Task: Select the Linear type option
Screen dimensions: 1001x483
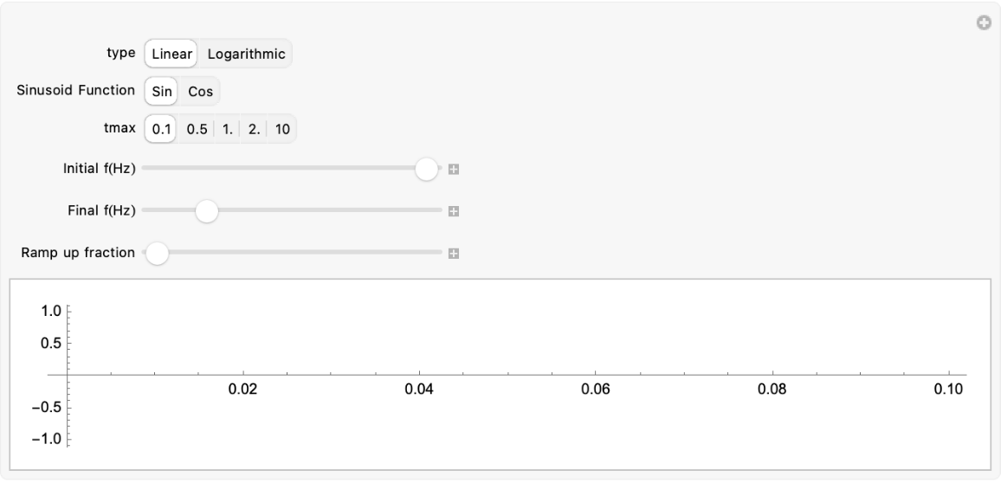Action: point(171,54)
